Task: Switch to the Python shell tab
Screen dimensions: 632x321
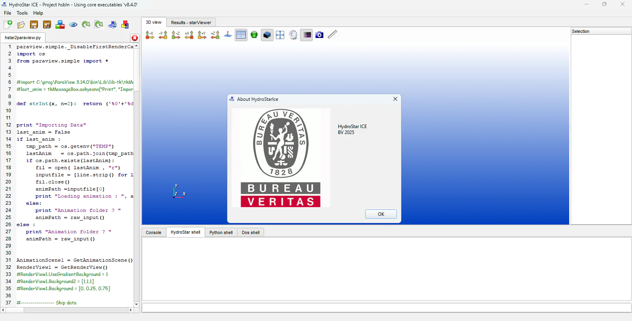Action: pos(221,232)
